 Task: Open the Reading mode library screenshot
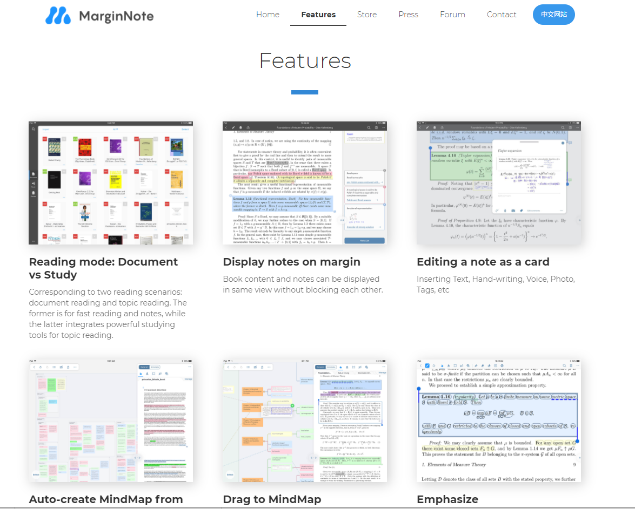111,183
